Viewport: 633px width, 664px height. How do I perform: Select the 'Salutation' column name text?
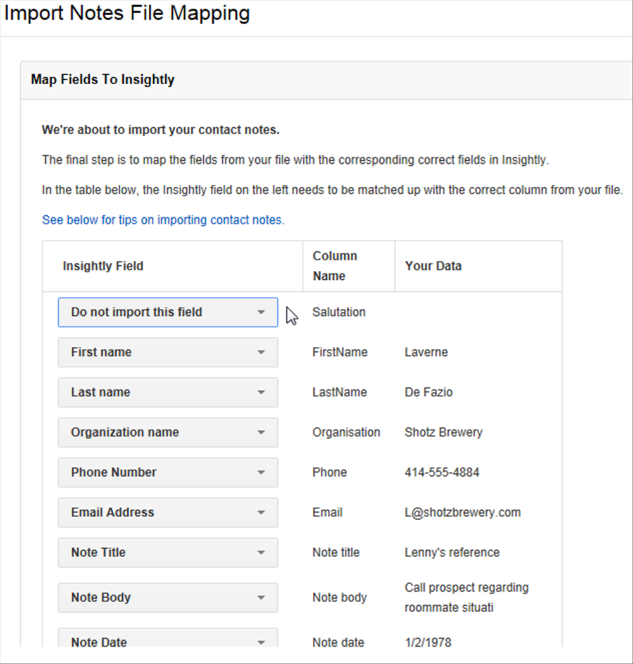tap(339, 312)
